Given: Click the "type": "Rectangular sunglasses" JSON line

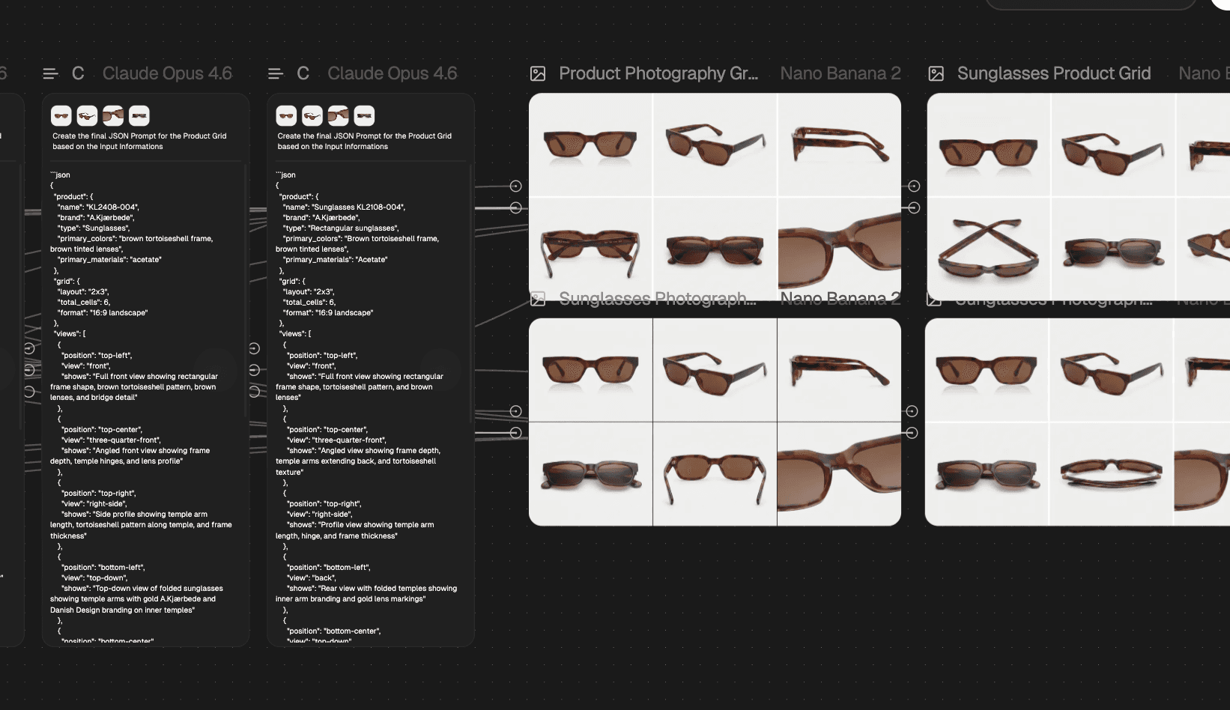Looking at the screenshot, I should (340, 228).
